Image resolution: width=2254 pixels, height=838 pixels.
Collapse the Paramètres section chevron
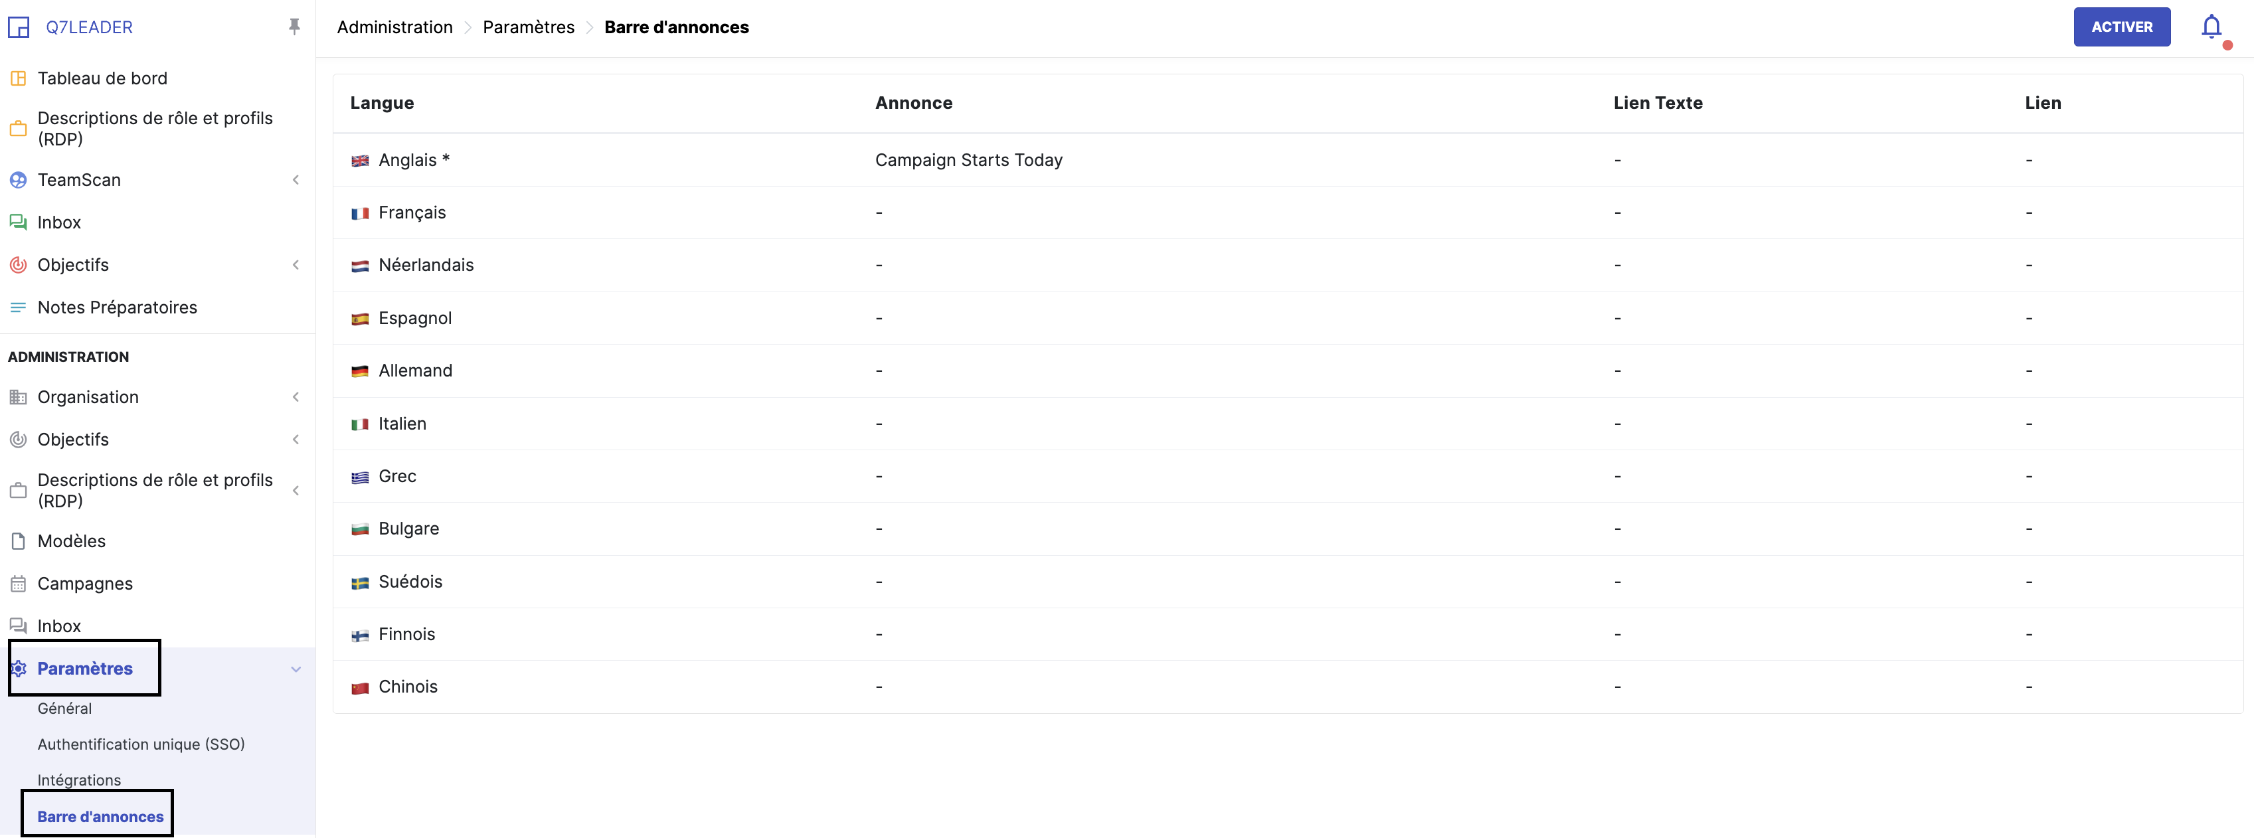click(296, 670)
